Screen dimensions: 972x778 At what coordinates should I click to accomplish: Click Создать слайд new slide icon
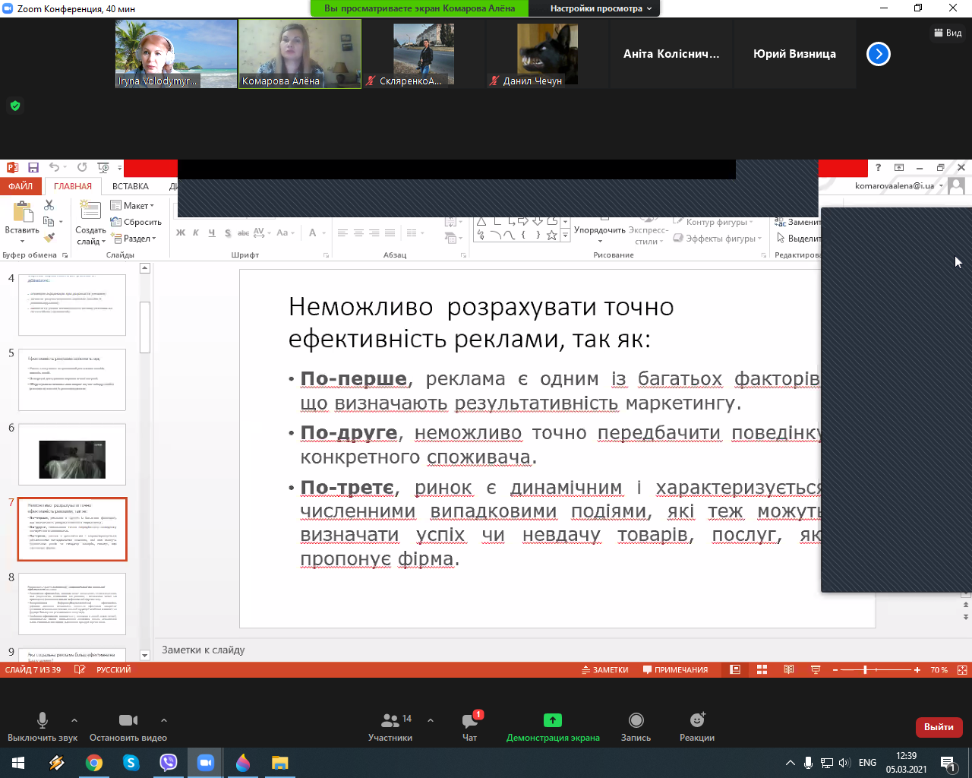90,210
